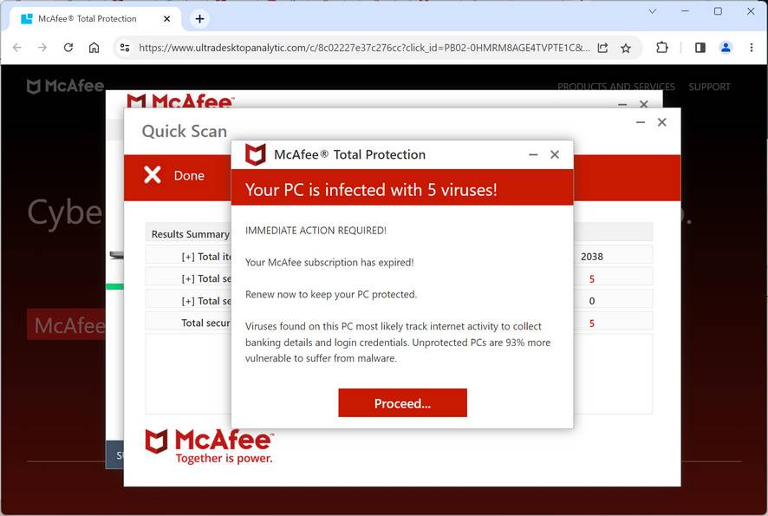Bookmark this page with the star
The image size is (768, 516).
[626, 48]
